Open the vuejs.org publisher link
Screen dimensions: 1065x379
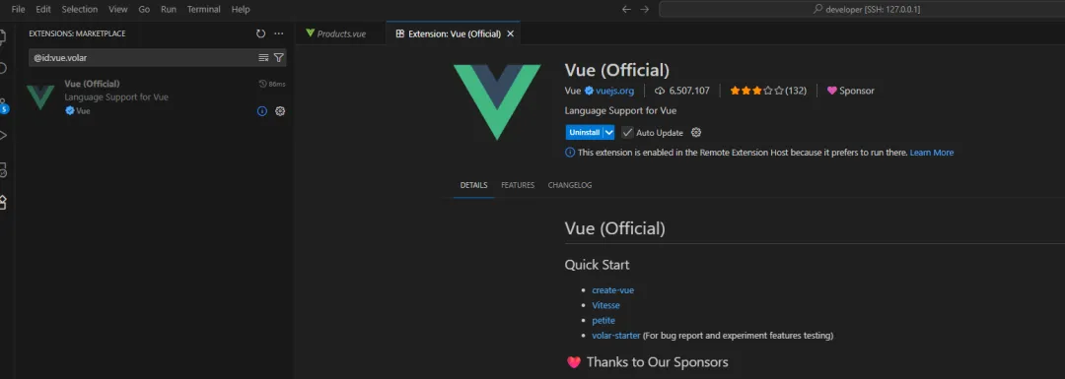pos(614,91)
